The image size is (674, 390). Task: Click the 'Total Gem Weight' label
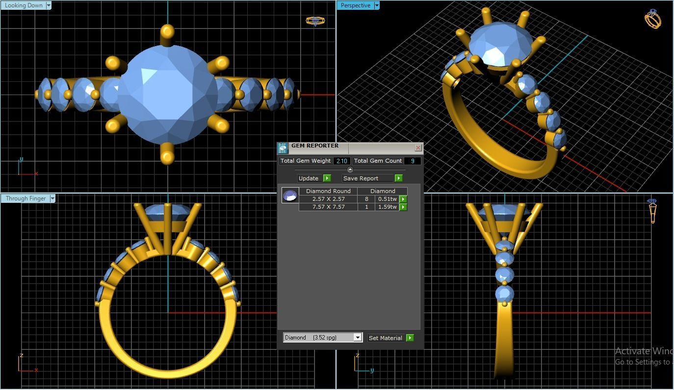pos(306,161)
